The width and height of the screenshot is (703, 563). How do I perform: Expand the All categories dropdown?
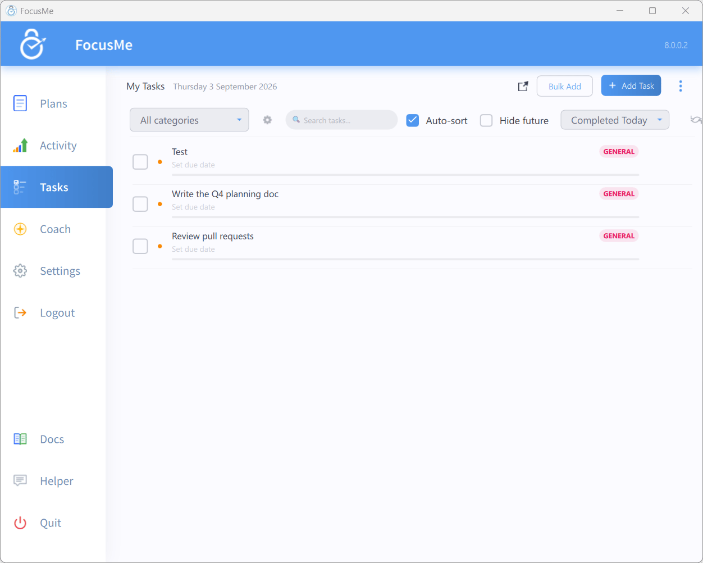[x=189, y=120]
